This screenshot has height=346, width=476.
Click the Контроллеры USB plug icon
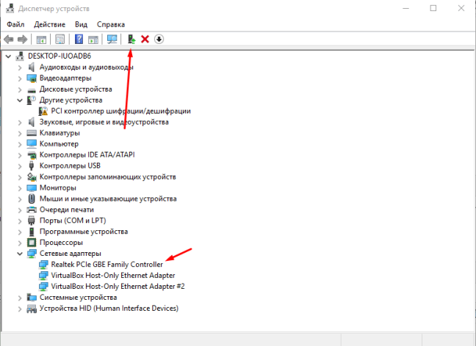[32, 166]
